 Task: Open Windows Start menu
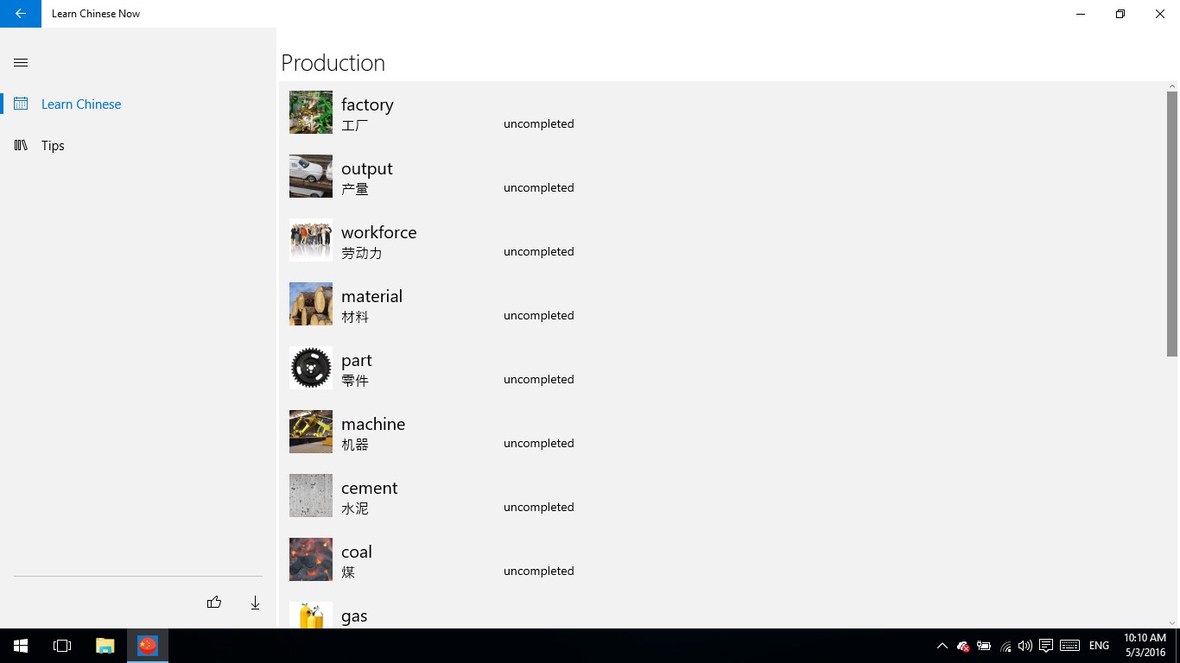[x=21, y=646]
